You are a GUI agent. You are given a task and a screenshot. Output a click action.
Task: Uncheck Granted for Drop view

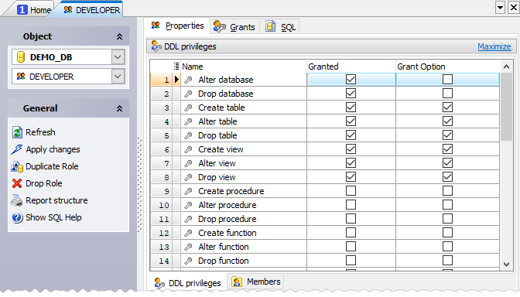pyautogui.click(x=351, y=177)
